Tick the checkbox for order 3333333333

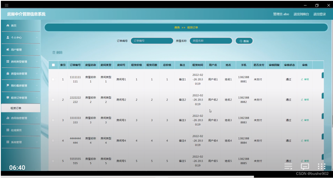click(x=53, y=120)
